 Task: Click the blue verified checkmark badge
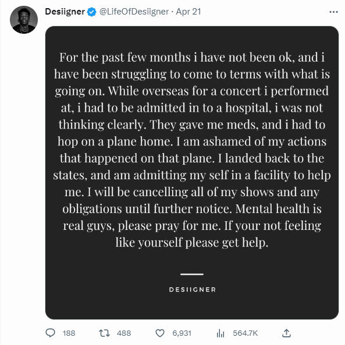point(91,12)
